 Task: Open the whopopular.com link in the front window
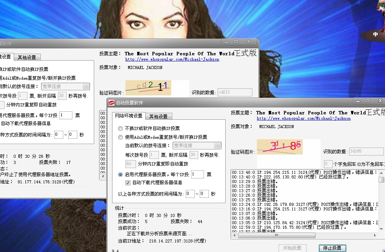point(303,119)
